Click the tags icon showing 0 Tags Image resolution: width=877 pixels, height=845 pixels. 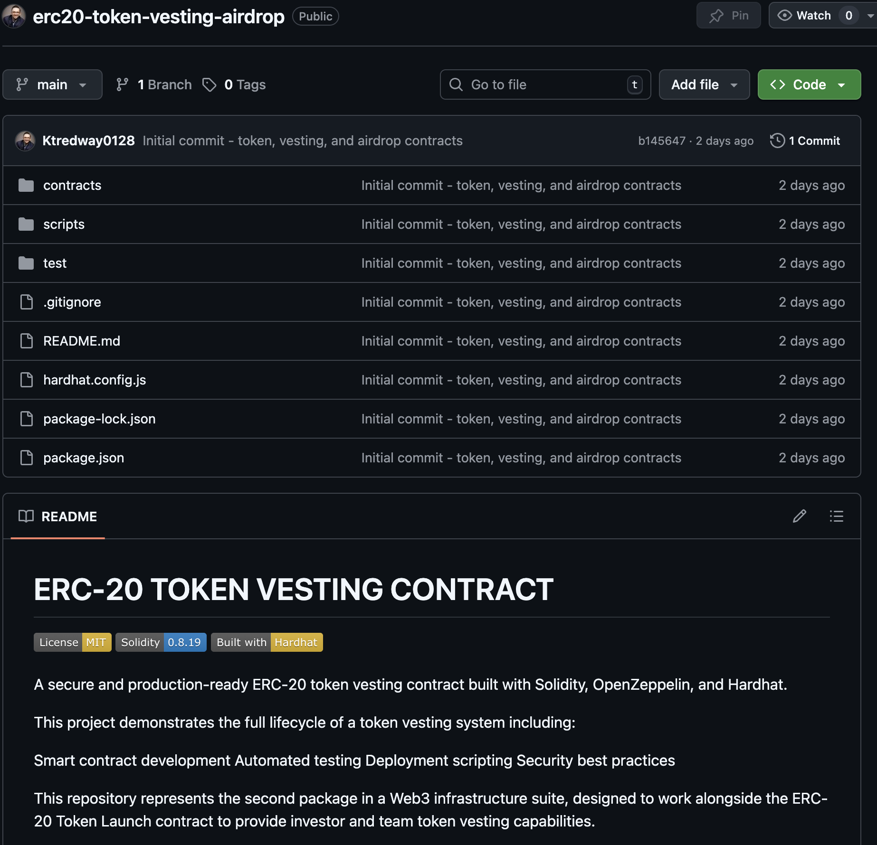[x=209, y=84]
